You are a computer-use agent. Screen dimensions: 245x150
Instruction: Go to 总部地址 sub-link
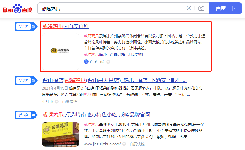pyautogui.click(x=136, y=54)
